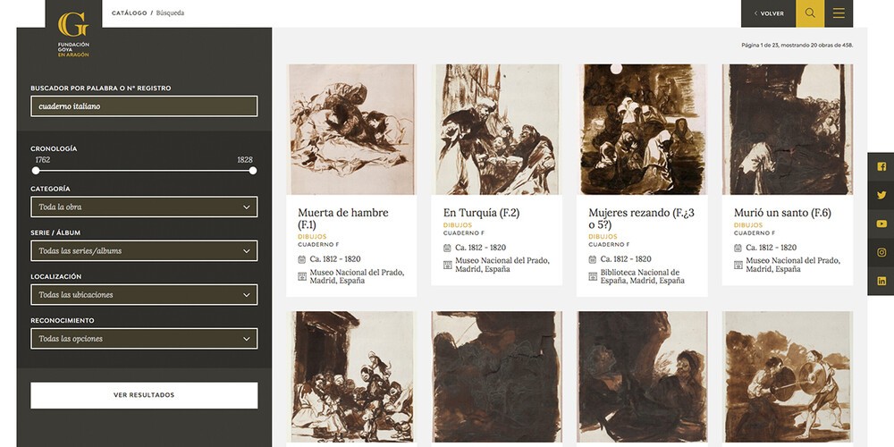Click the 1762 chronology slider handle
The image size is (894, 447).
pyautogui.click(x=36, y=171)
